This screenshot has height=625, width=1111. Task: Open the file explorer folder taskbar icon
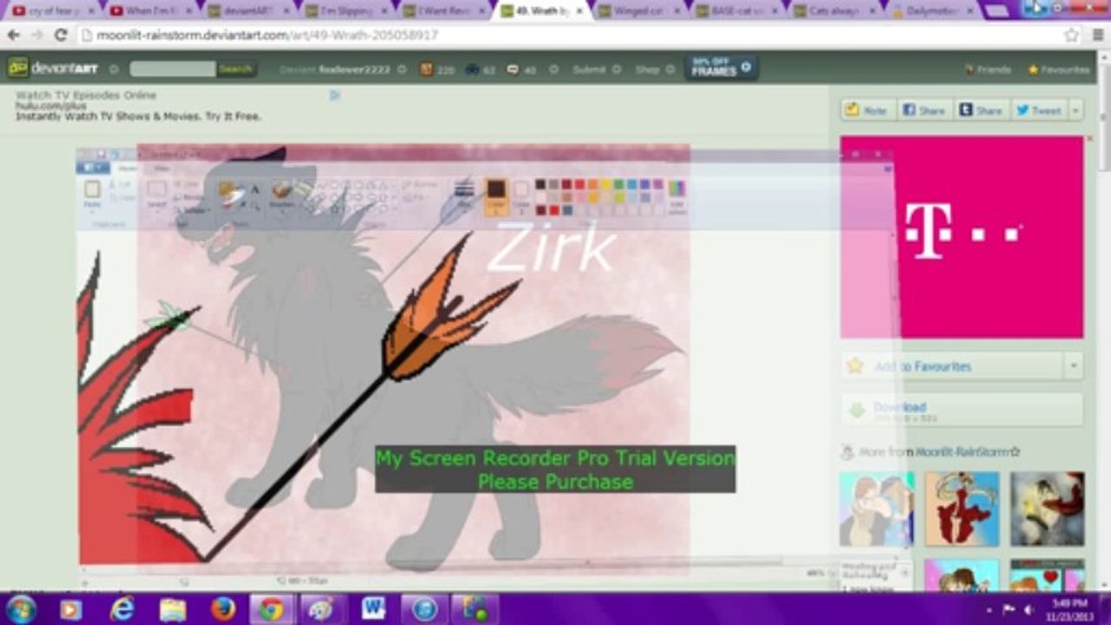[173, 609]
